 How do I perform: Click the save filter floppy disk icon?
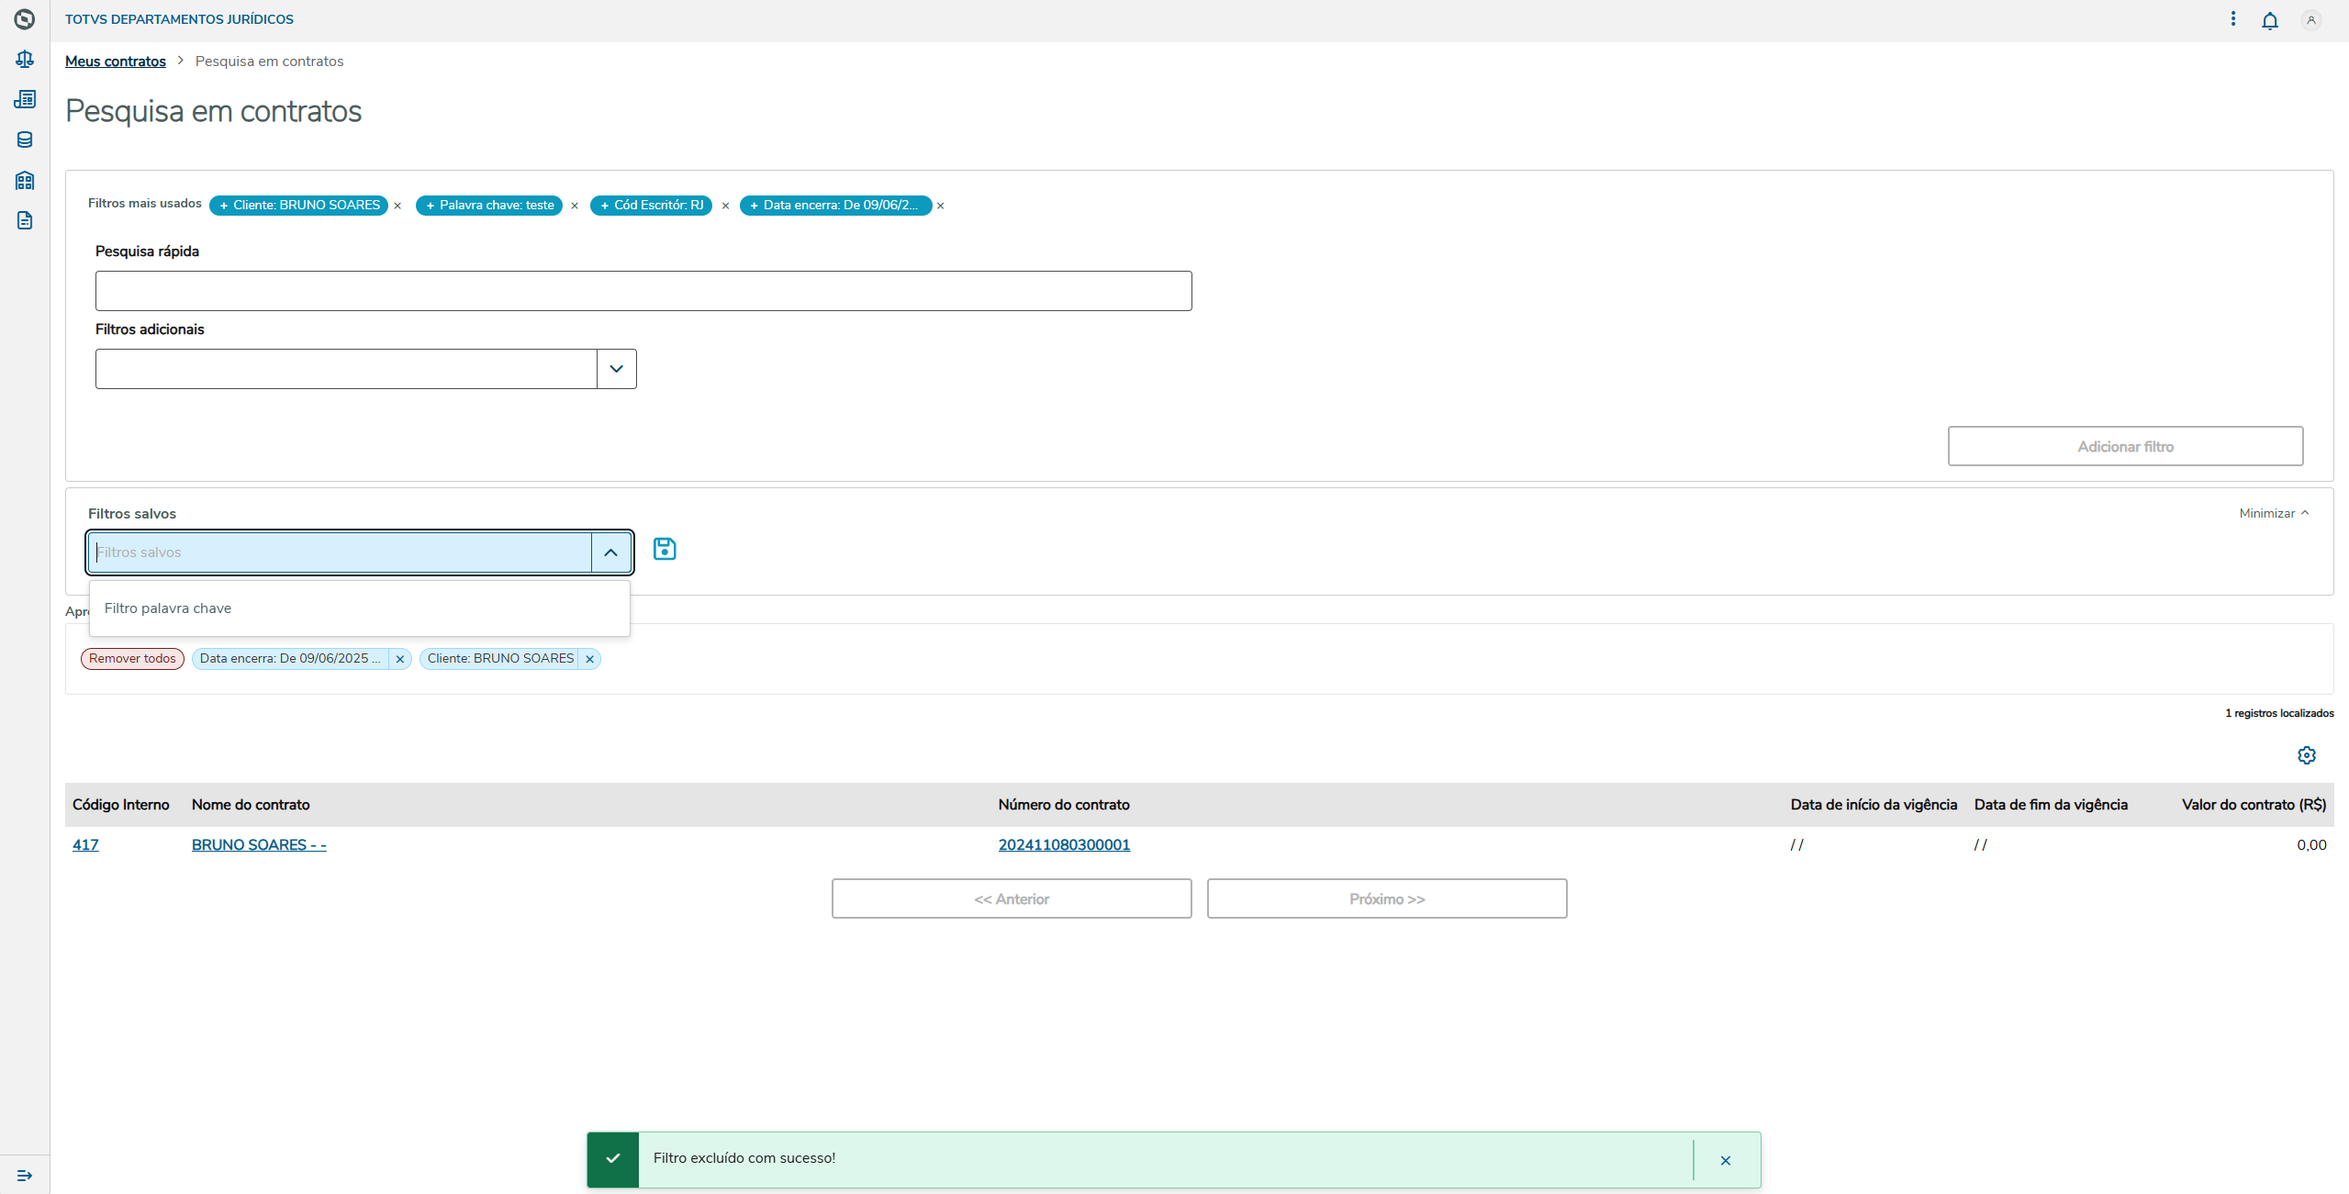tap(665, 549)
